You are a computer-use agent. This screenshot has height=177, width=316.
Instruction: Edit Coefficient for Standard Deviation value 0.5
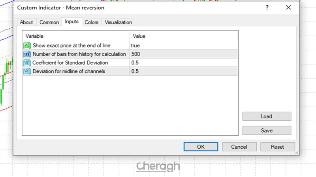click(184, 63)
